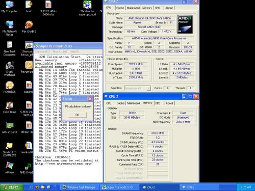Launch the Far Cry 2 desktop shortcut
Screen dimensions: 255x191
click(29, 27)
